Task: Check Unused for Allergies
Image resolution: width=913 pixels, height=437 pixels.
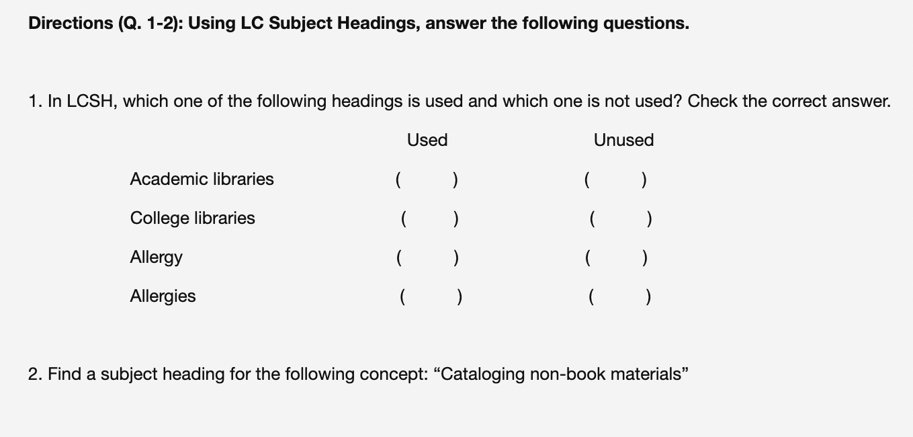Action: (x=619, y=296)
